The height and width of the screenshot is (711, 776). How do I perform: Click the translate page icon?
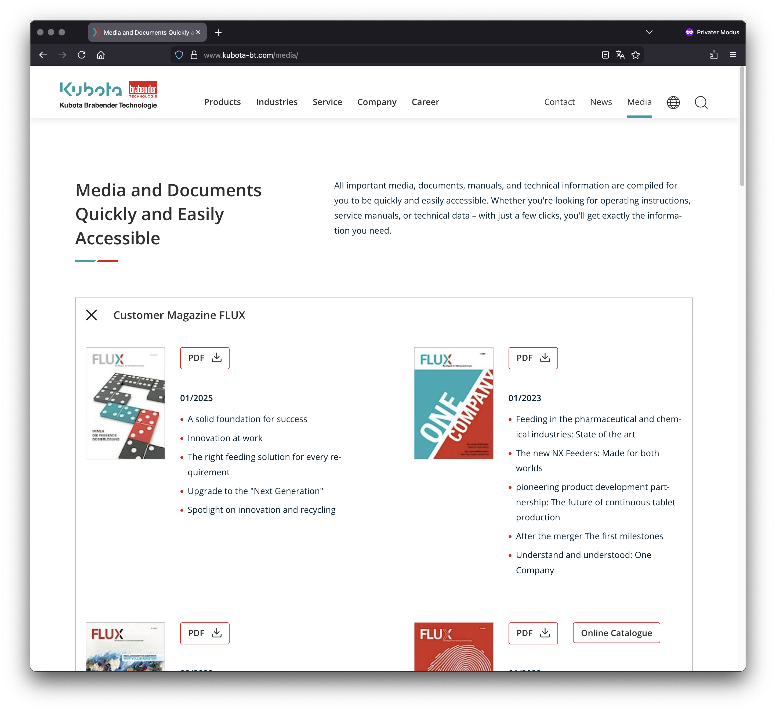point(620,55)
